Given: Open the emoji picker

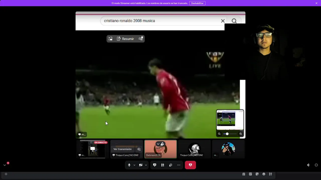Looking at the screenshot, I should tap(264, 174).
